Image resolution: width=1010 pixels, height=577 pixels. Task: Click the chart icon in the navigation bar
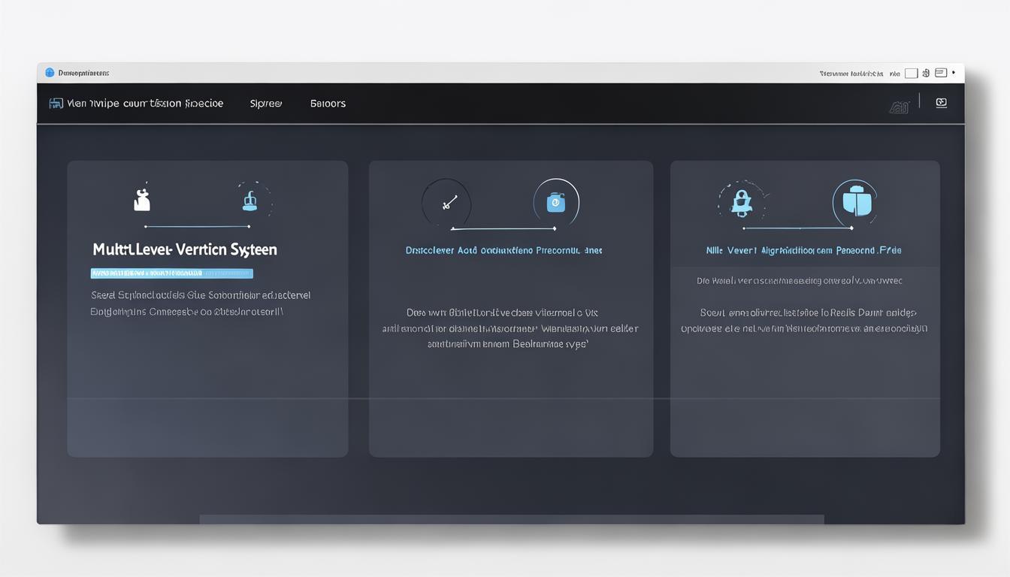click(900, 107)
